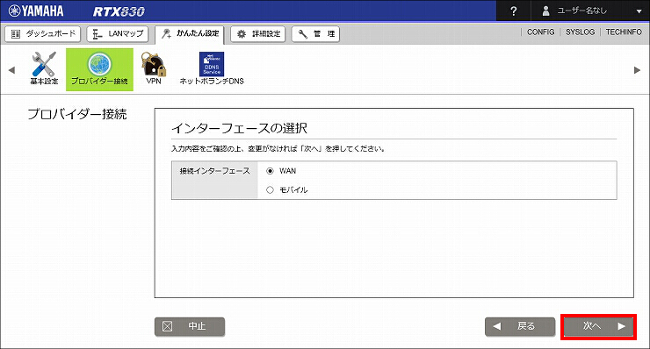Viewport: 650px width, 349px height.
Task: Cancel setup with the 中止 button
Action: 190,326
